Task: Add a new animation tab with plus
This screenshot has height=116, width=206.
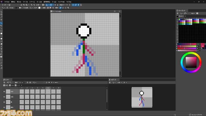Action: [x=22, y=85]
